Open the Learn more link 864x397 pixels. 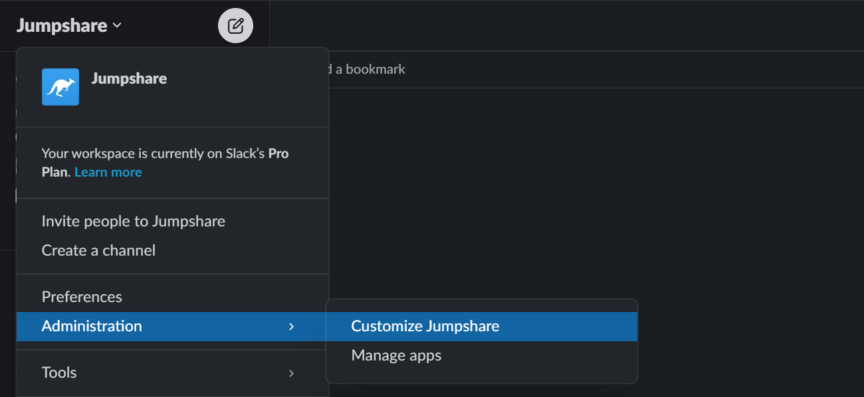[108, 172]
